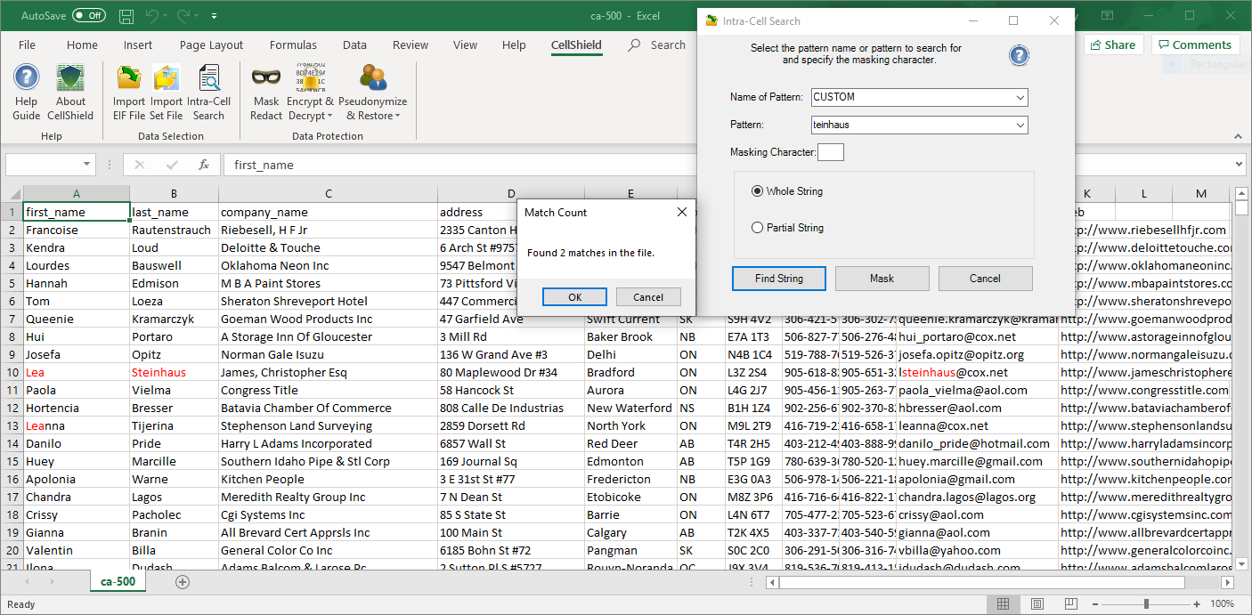This screenshot has height=615, width=1252.
Task: Click the cell containing Steinhaus
Action: tap(174, 373)
